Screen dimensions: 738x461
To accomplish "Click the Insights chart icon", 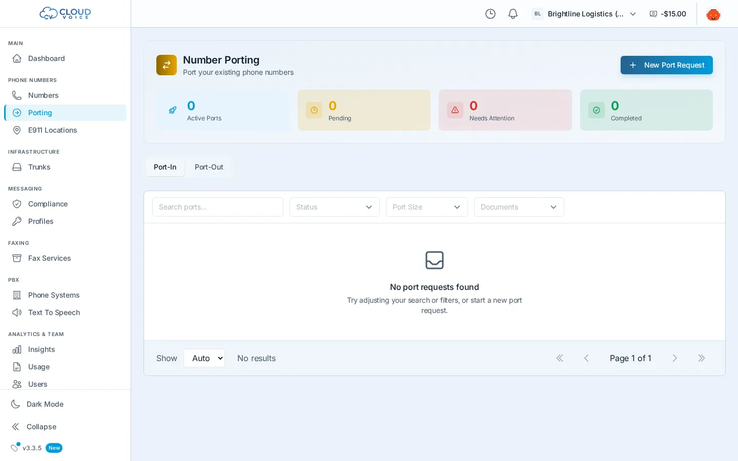I will pyautogui.click(x=17, y=349).
